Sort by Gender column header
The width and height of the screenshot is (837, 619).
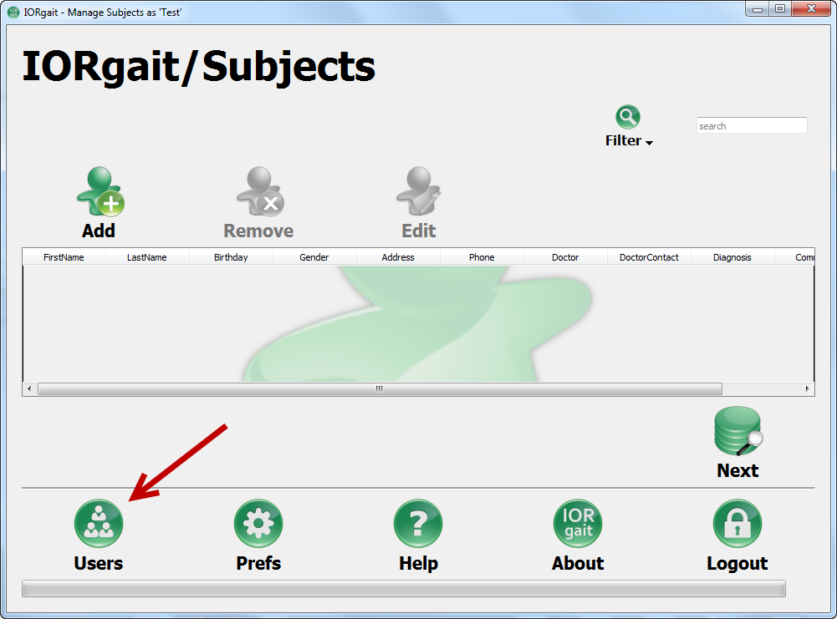coord(314,257)
